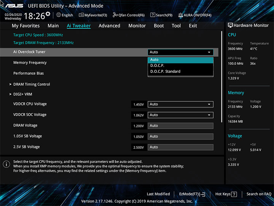The image size is (274, 206).
Task: Open the Hot Keys help
Action: (226, 194)
